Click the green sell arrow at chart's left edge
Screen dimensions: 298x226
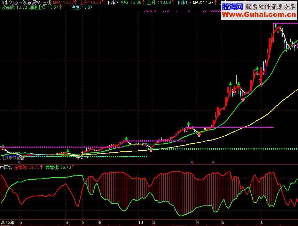(3, 146)
